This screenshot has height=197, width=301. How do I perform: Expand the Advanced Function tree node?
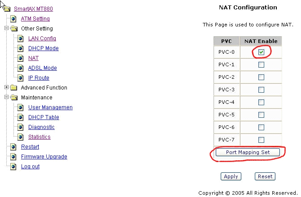click(x=7, y=87)
